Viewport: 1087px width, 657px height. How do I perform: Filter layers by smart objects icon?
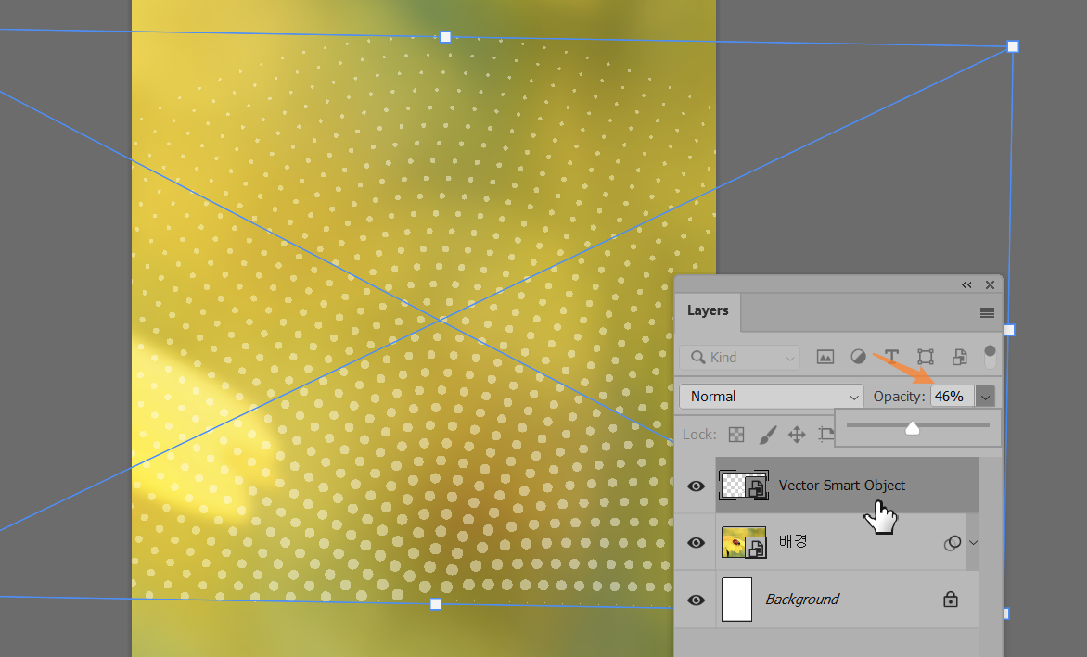[959, 357]
